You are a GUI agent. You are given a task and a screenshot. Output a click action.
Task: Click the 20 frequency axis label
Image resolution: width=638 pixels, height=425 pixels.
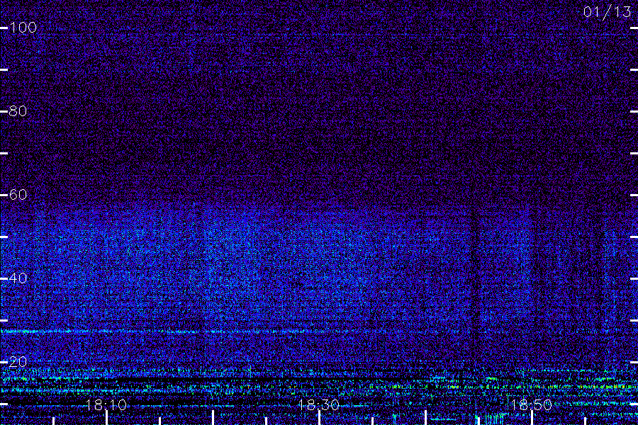coord(18,361)
